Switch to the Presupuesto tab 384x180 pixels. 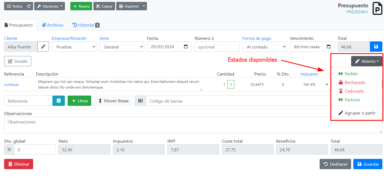click(x=19, y=25)
